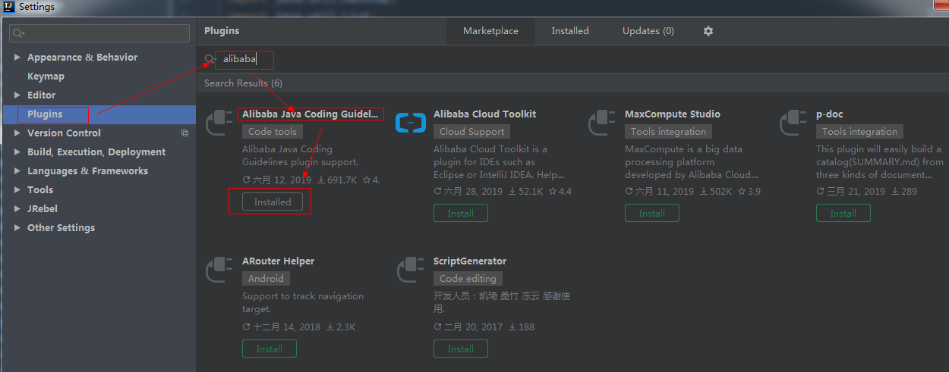Click the Search Results (6) label
Screen dimensions: 949x372
click(x=243, y=83)
